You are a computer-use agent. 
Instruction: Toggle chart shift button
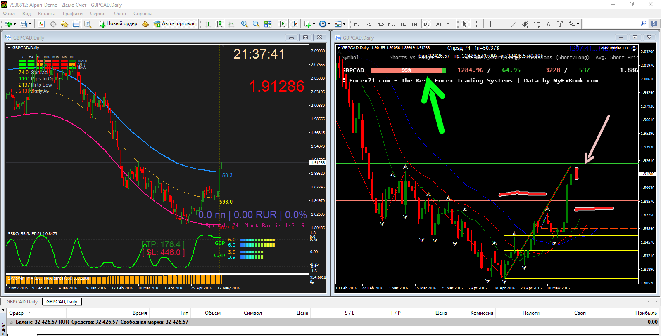point(294,24)
